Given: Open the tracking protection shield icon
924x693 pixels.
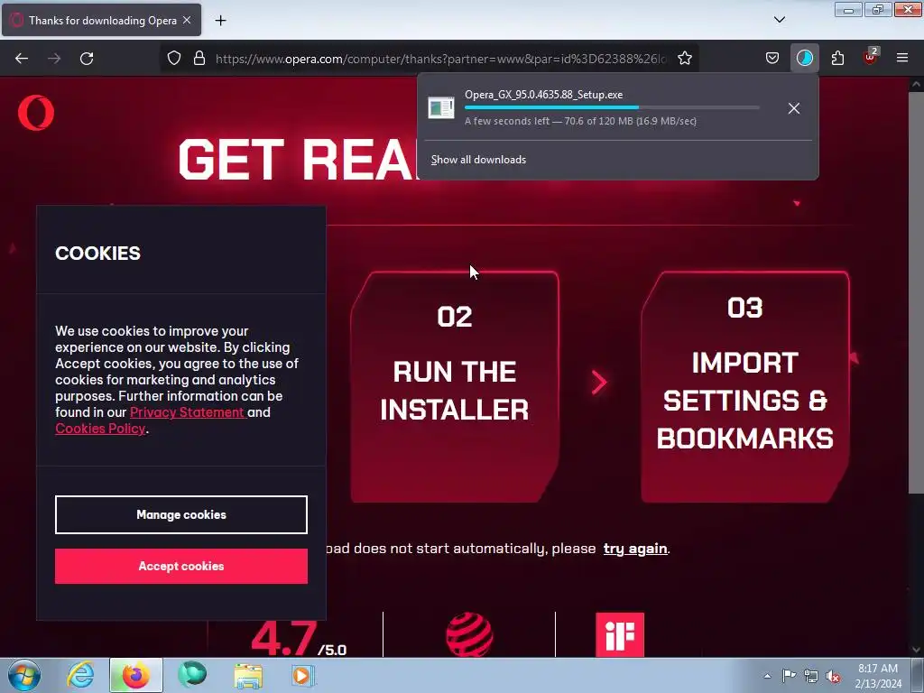Looking at the screenshot, I should tap(174, 58).
